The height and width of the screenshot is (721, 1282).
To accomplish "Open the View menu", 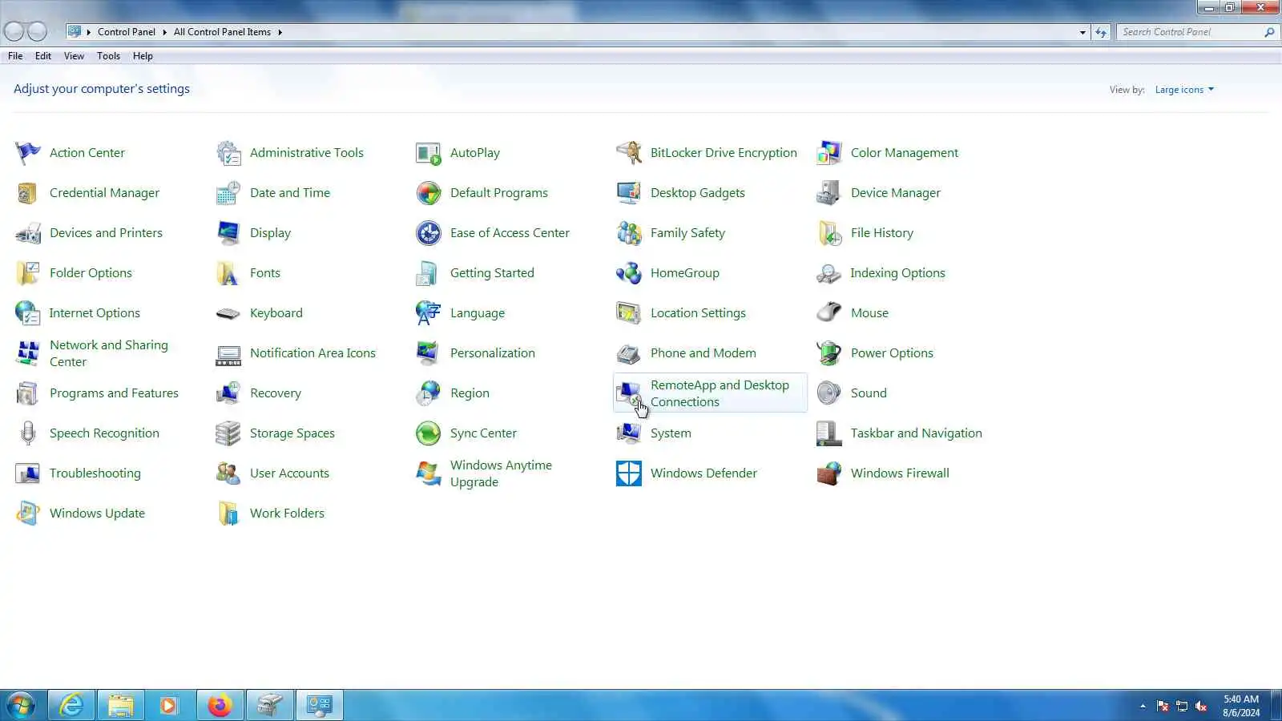I will point(74,56).
